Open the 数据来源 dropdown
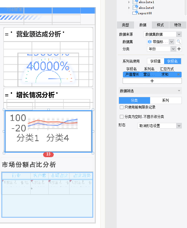 click(x=179, y=34)
